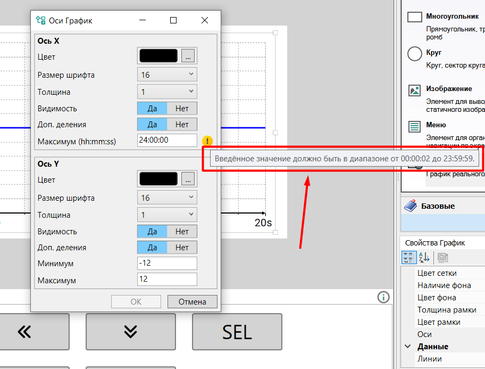Select the Линии property row
485x369 pixels.
(450, 359)
